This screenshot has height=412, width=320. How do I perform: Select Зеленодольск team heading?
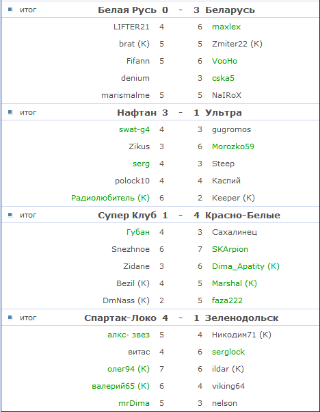click(x=241, y=318)
